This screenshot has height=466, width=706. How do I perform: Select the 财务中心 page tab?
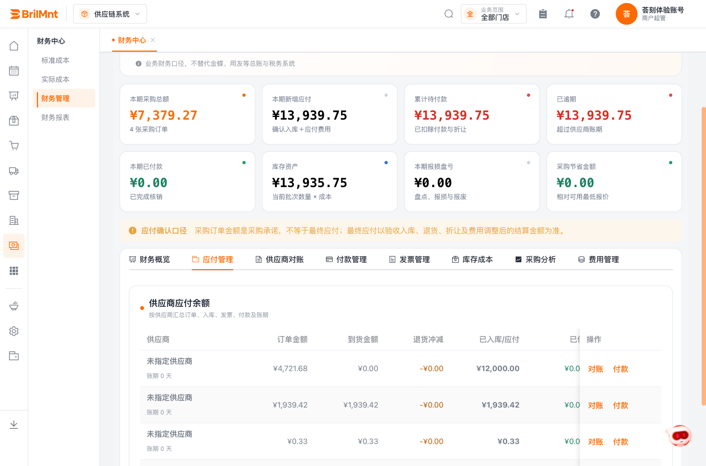tap(131, 40)
